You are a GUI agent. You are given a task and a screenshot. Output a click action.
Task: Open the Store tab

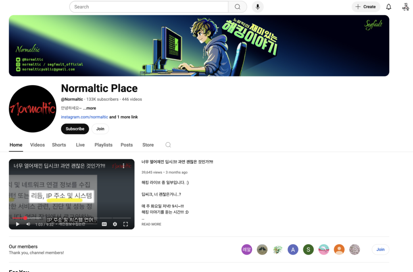coord(148,145)
